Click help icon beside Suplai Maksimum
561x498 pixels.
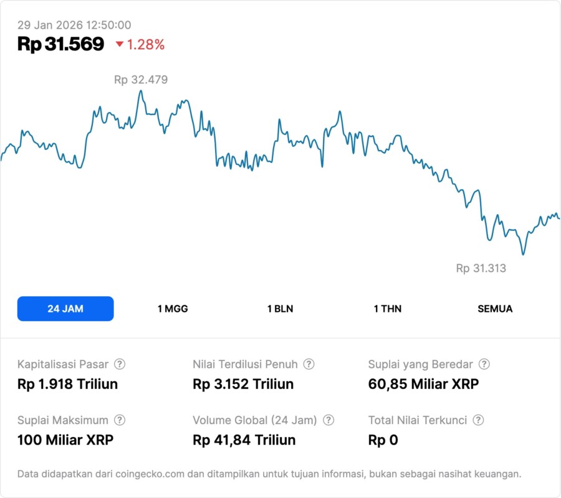120,420
